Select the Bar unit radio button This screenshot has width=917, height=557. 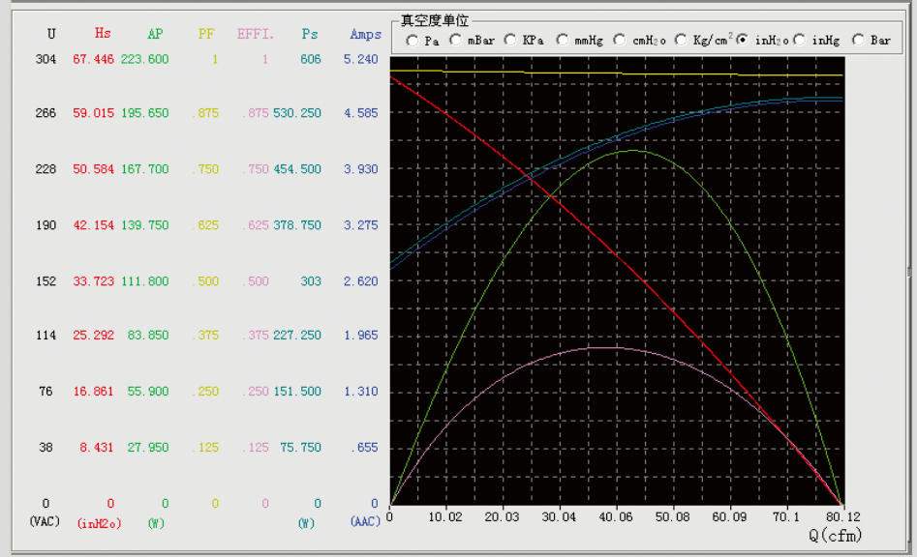[858, 41]
